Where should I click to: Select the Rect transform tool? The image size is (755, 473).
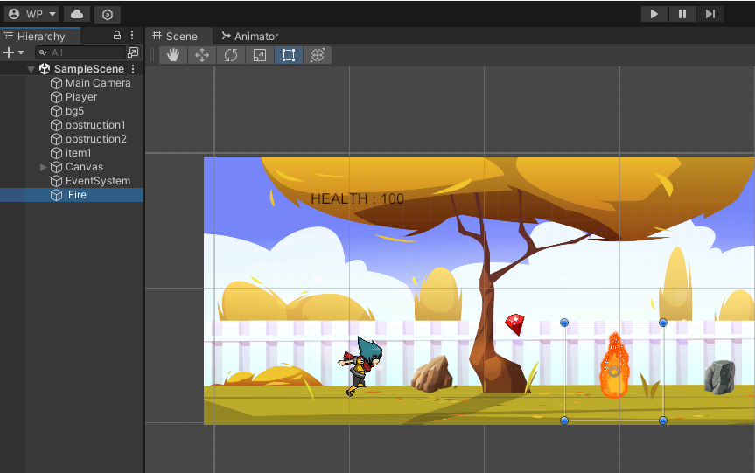tap(289, 55)
